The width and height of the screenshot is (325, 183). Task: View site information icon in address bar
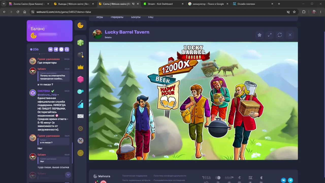[32, 12]
